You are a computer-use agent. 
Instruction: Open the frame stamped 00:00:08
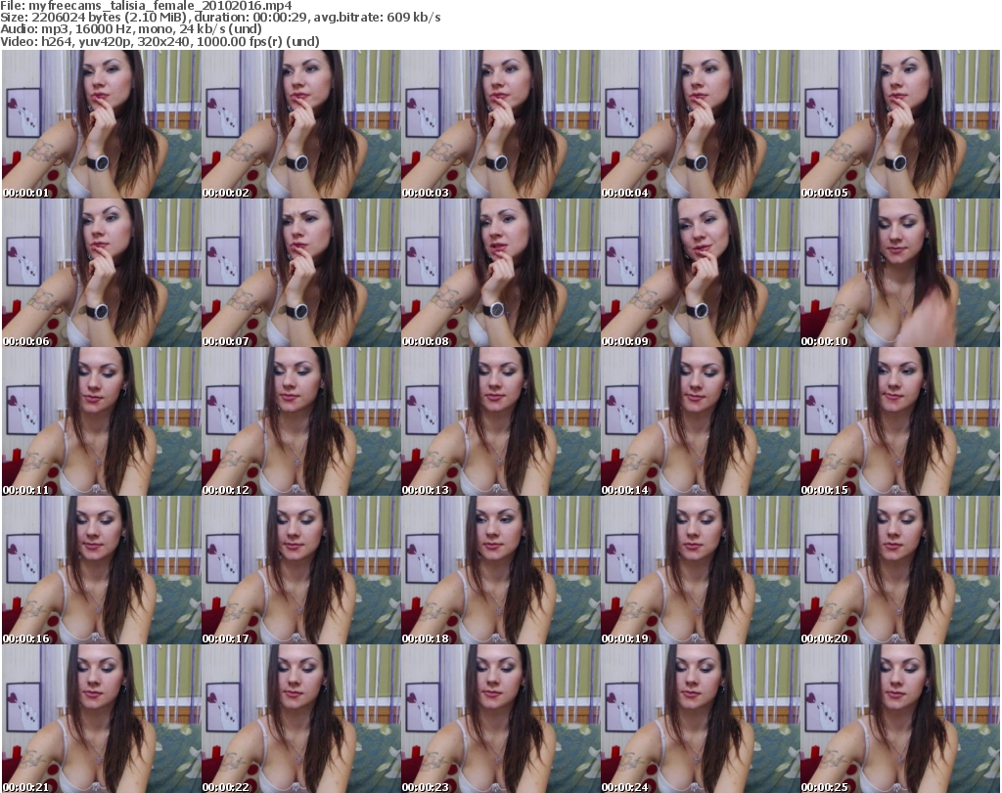tap(500, 273)
